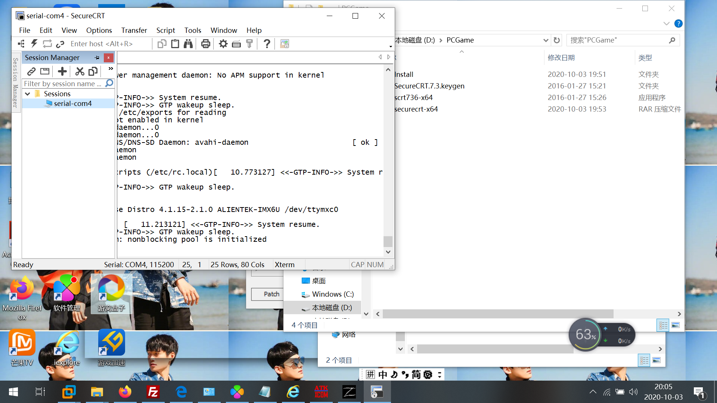Show the keyboard map using the keyboard icon
The height and width of the screenshot is (403, 717).
tap(236, 44)
